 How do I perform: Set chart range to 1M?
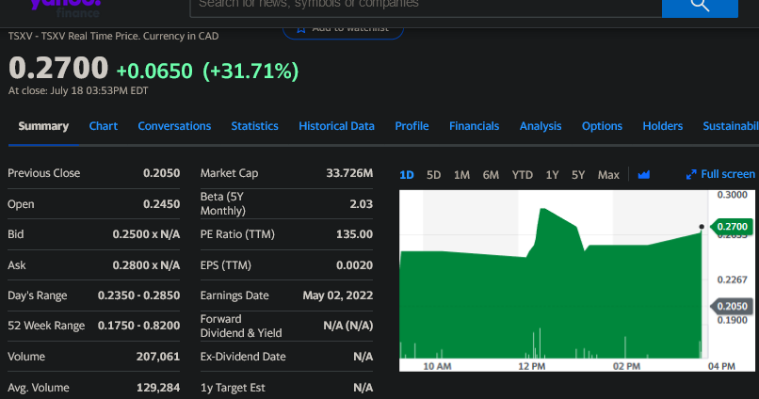[x=461, y=175]
